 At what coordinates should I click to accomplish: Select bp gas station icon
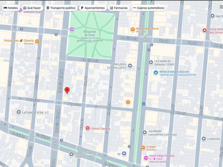(x=124, y=153)
